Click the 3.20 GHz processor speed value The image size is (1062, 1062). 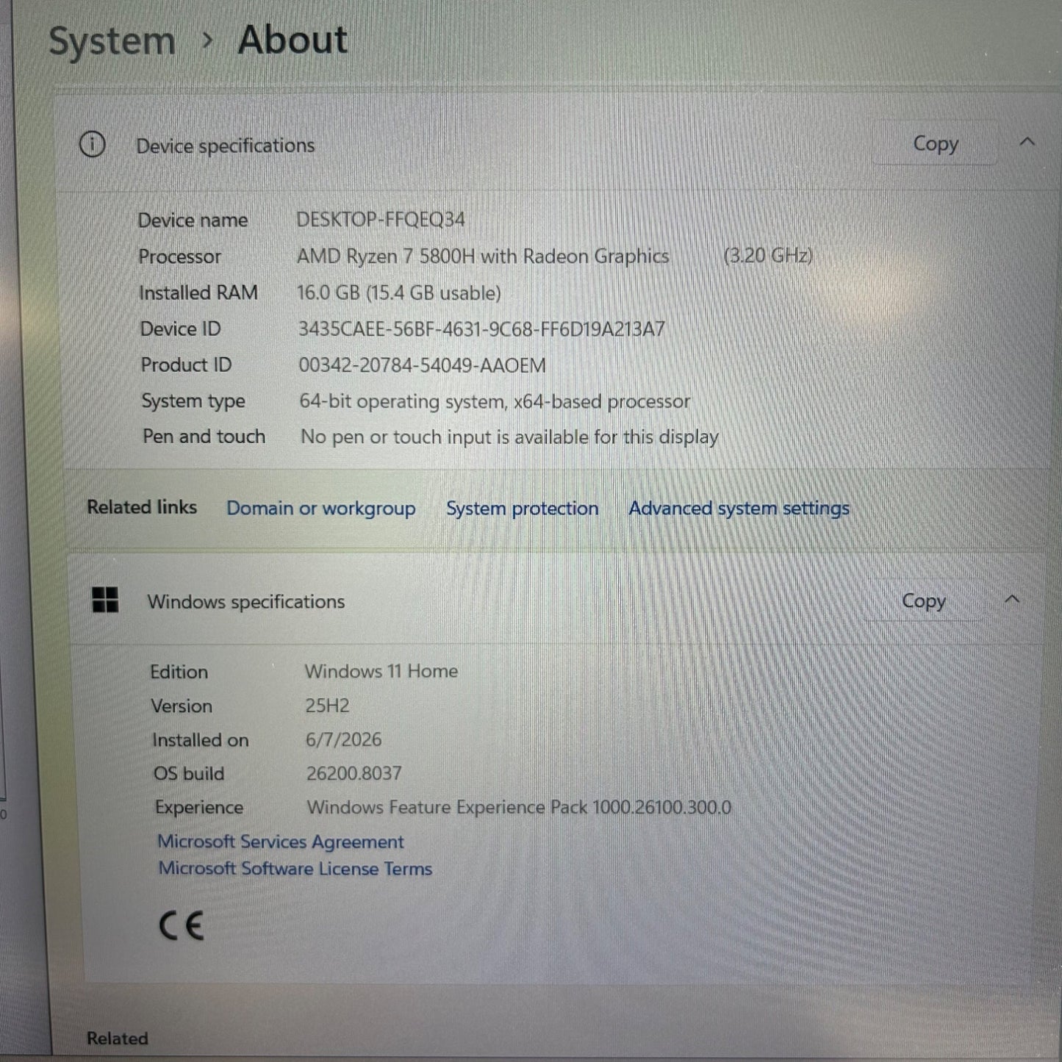(x=768, y=256)
